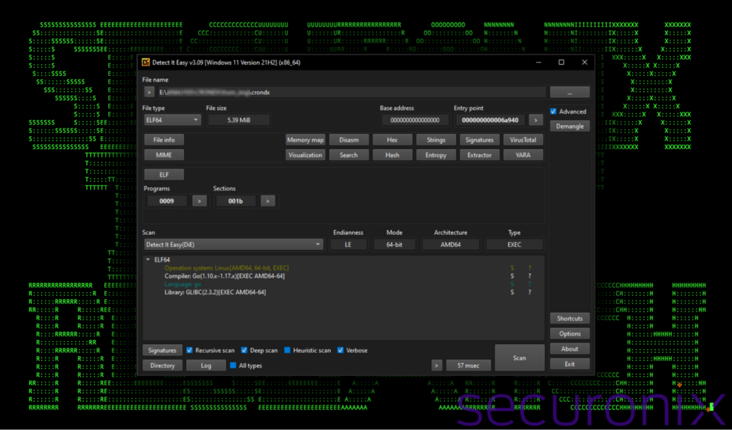
Task: Open the Hash tool
Action: coord(392,155)
